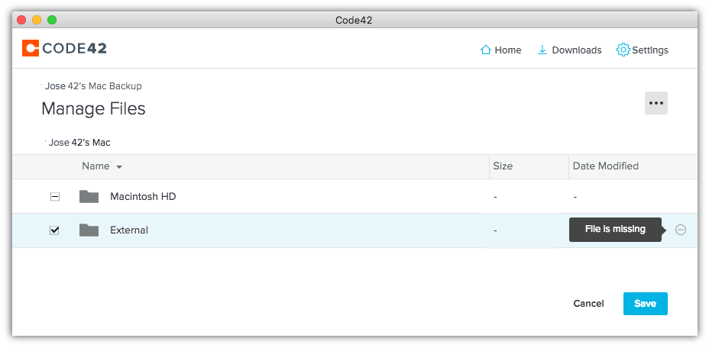Toggle the Macintosh HD checkbox
The height and width of the screenshot is (348, 709).
(x=55, y=197)
